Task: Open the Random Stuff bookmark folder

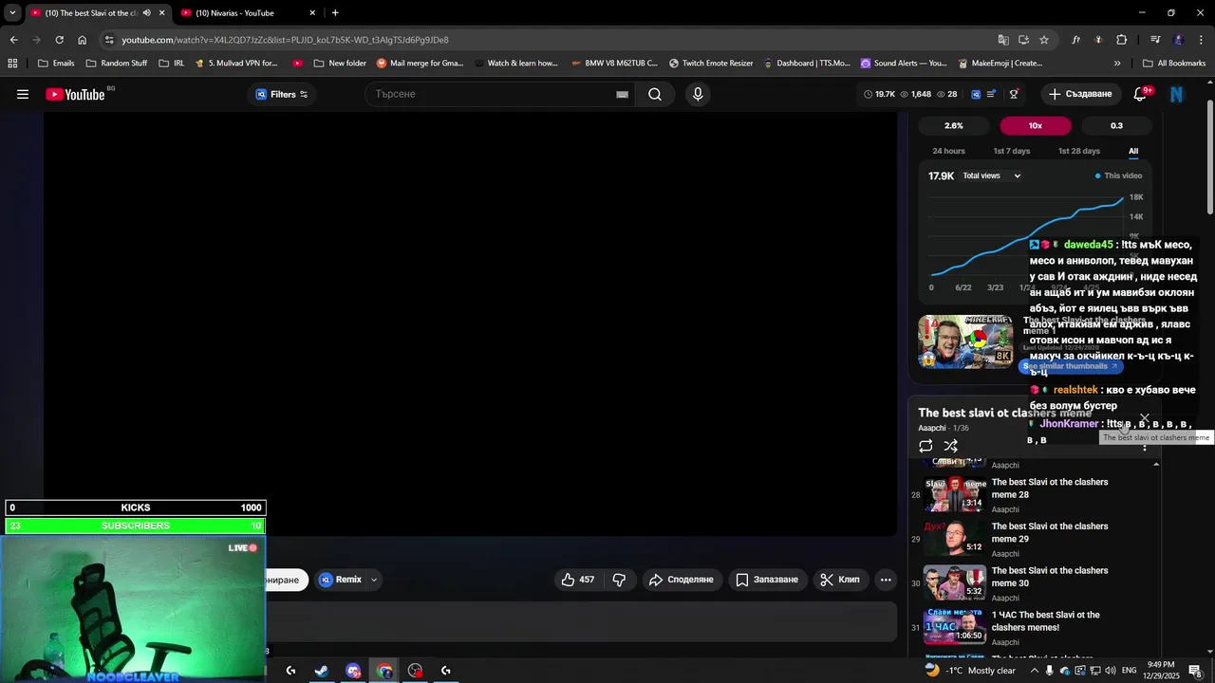Action: pyautogui.click(x=117, y=64)
